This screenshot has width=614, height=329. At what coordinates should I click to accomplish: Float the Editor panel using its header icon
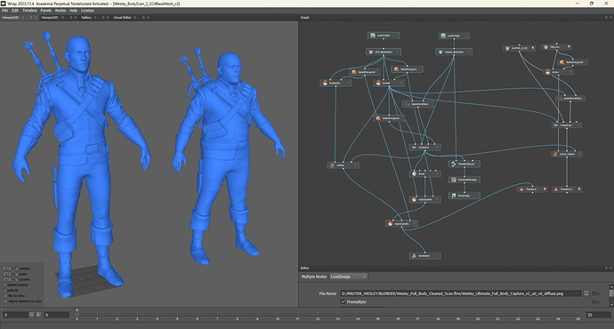pyautogui.click(x=606, y=268)
